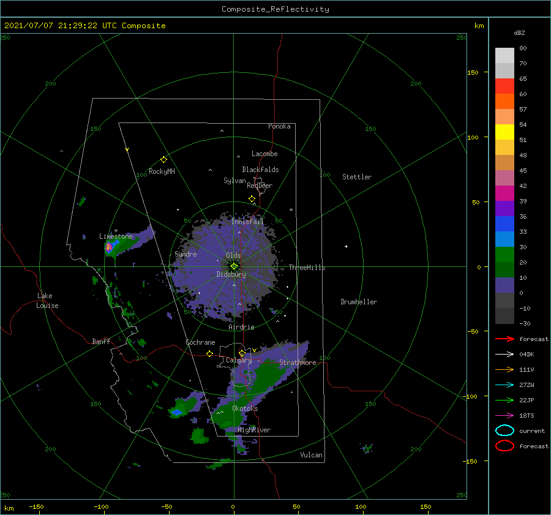Click the Composite_Reflectivity title

pyautogui.click(x=275, y=9)
